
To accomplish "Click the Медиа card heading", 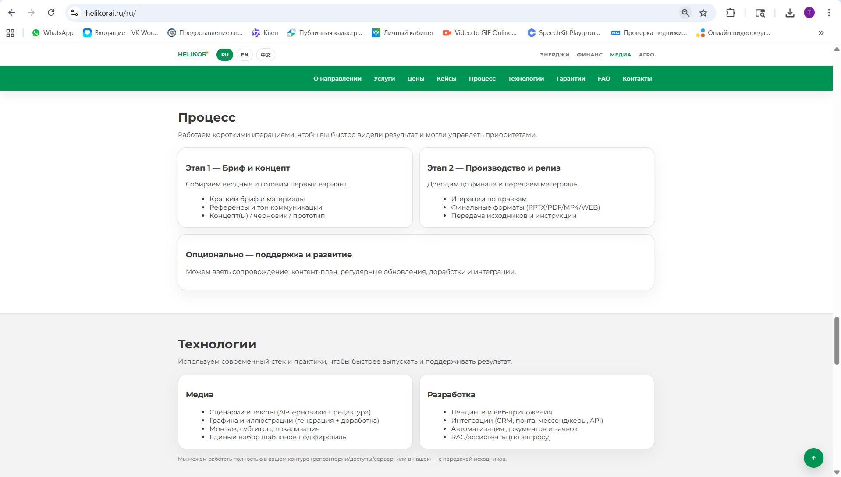I will click(x=199, y=395).
